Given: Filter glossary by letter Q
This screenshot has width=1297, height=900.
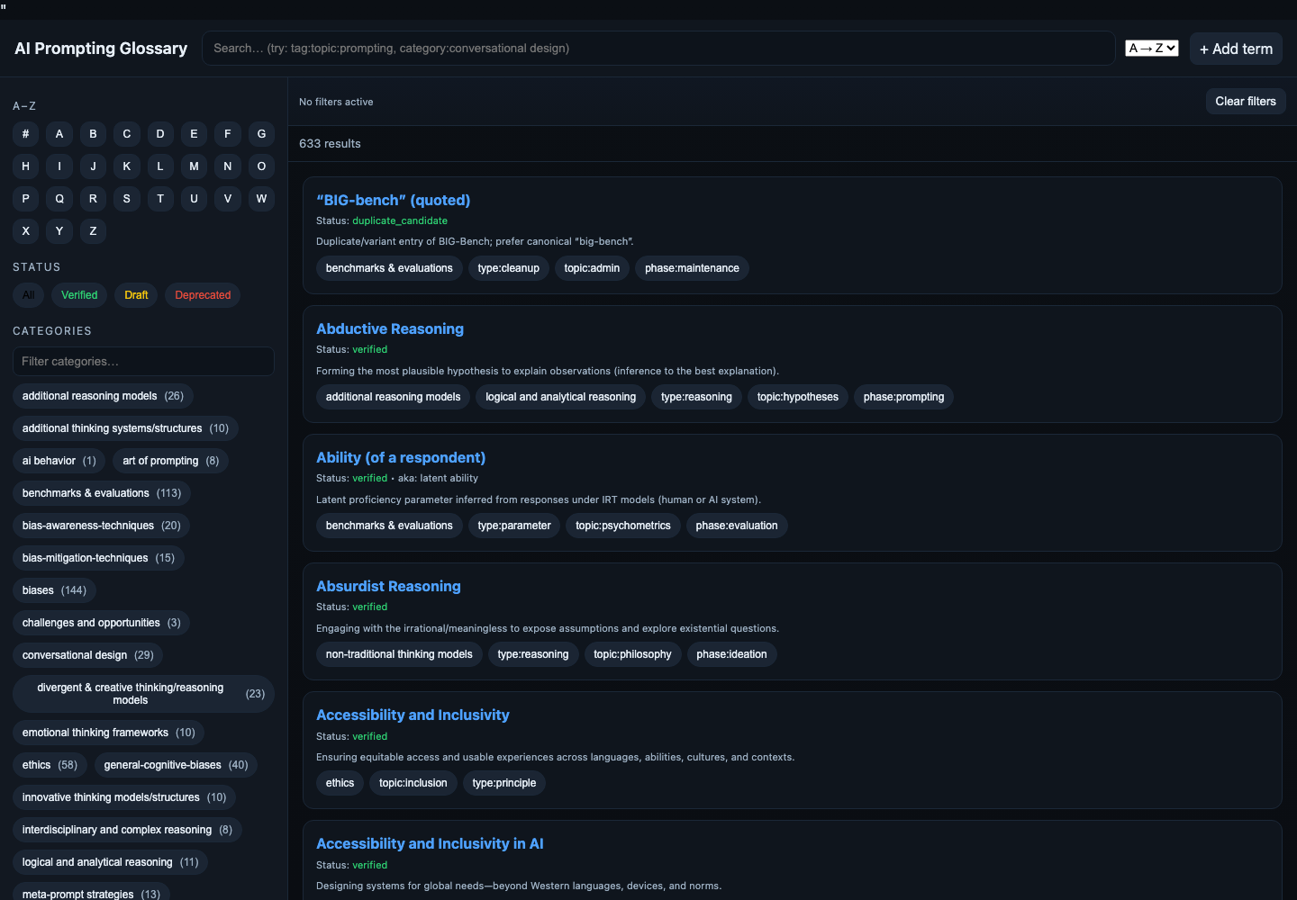Looking at the screenshot, I should click(59, 199).
